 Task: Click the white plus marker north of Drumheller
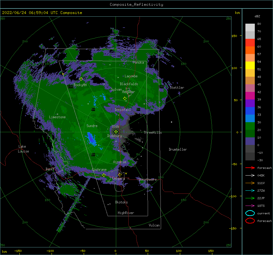171,122
